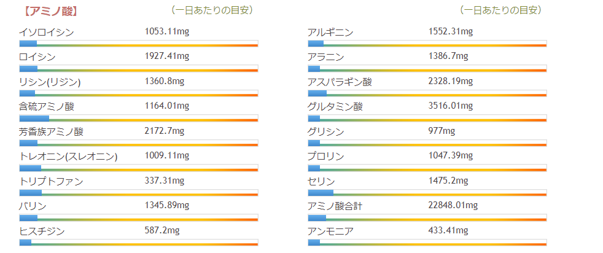603x253 pixels.
Task: Click the セリン progress bar
Action: 427,193
